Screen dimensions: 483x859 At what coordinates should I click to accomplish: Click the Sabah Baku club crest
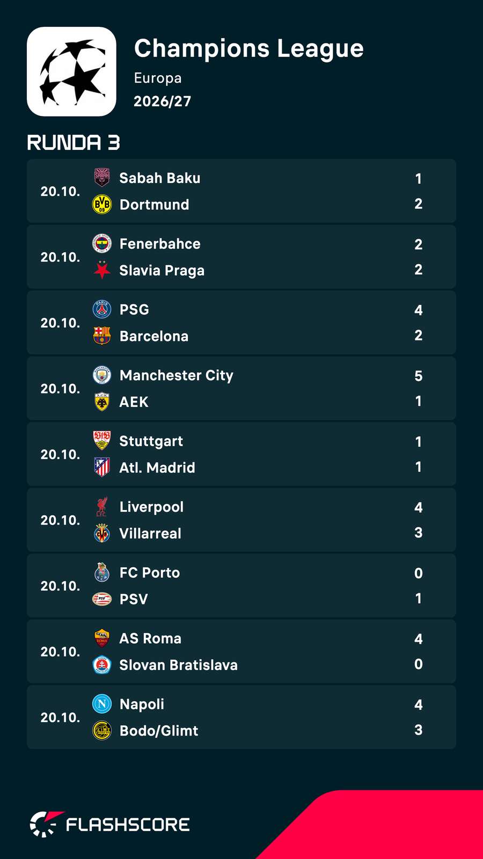click(102, 178)
